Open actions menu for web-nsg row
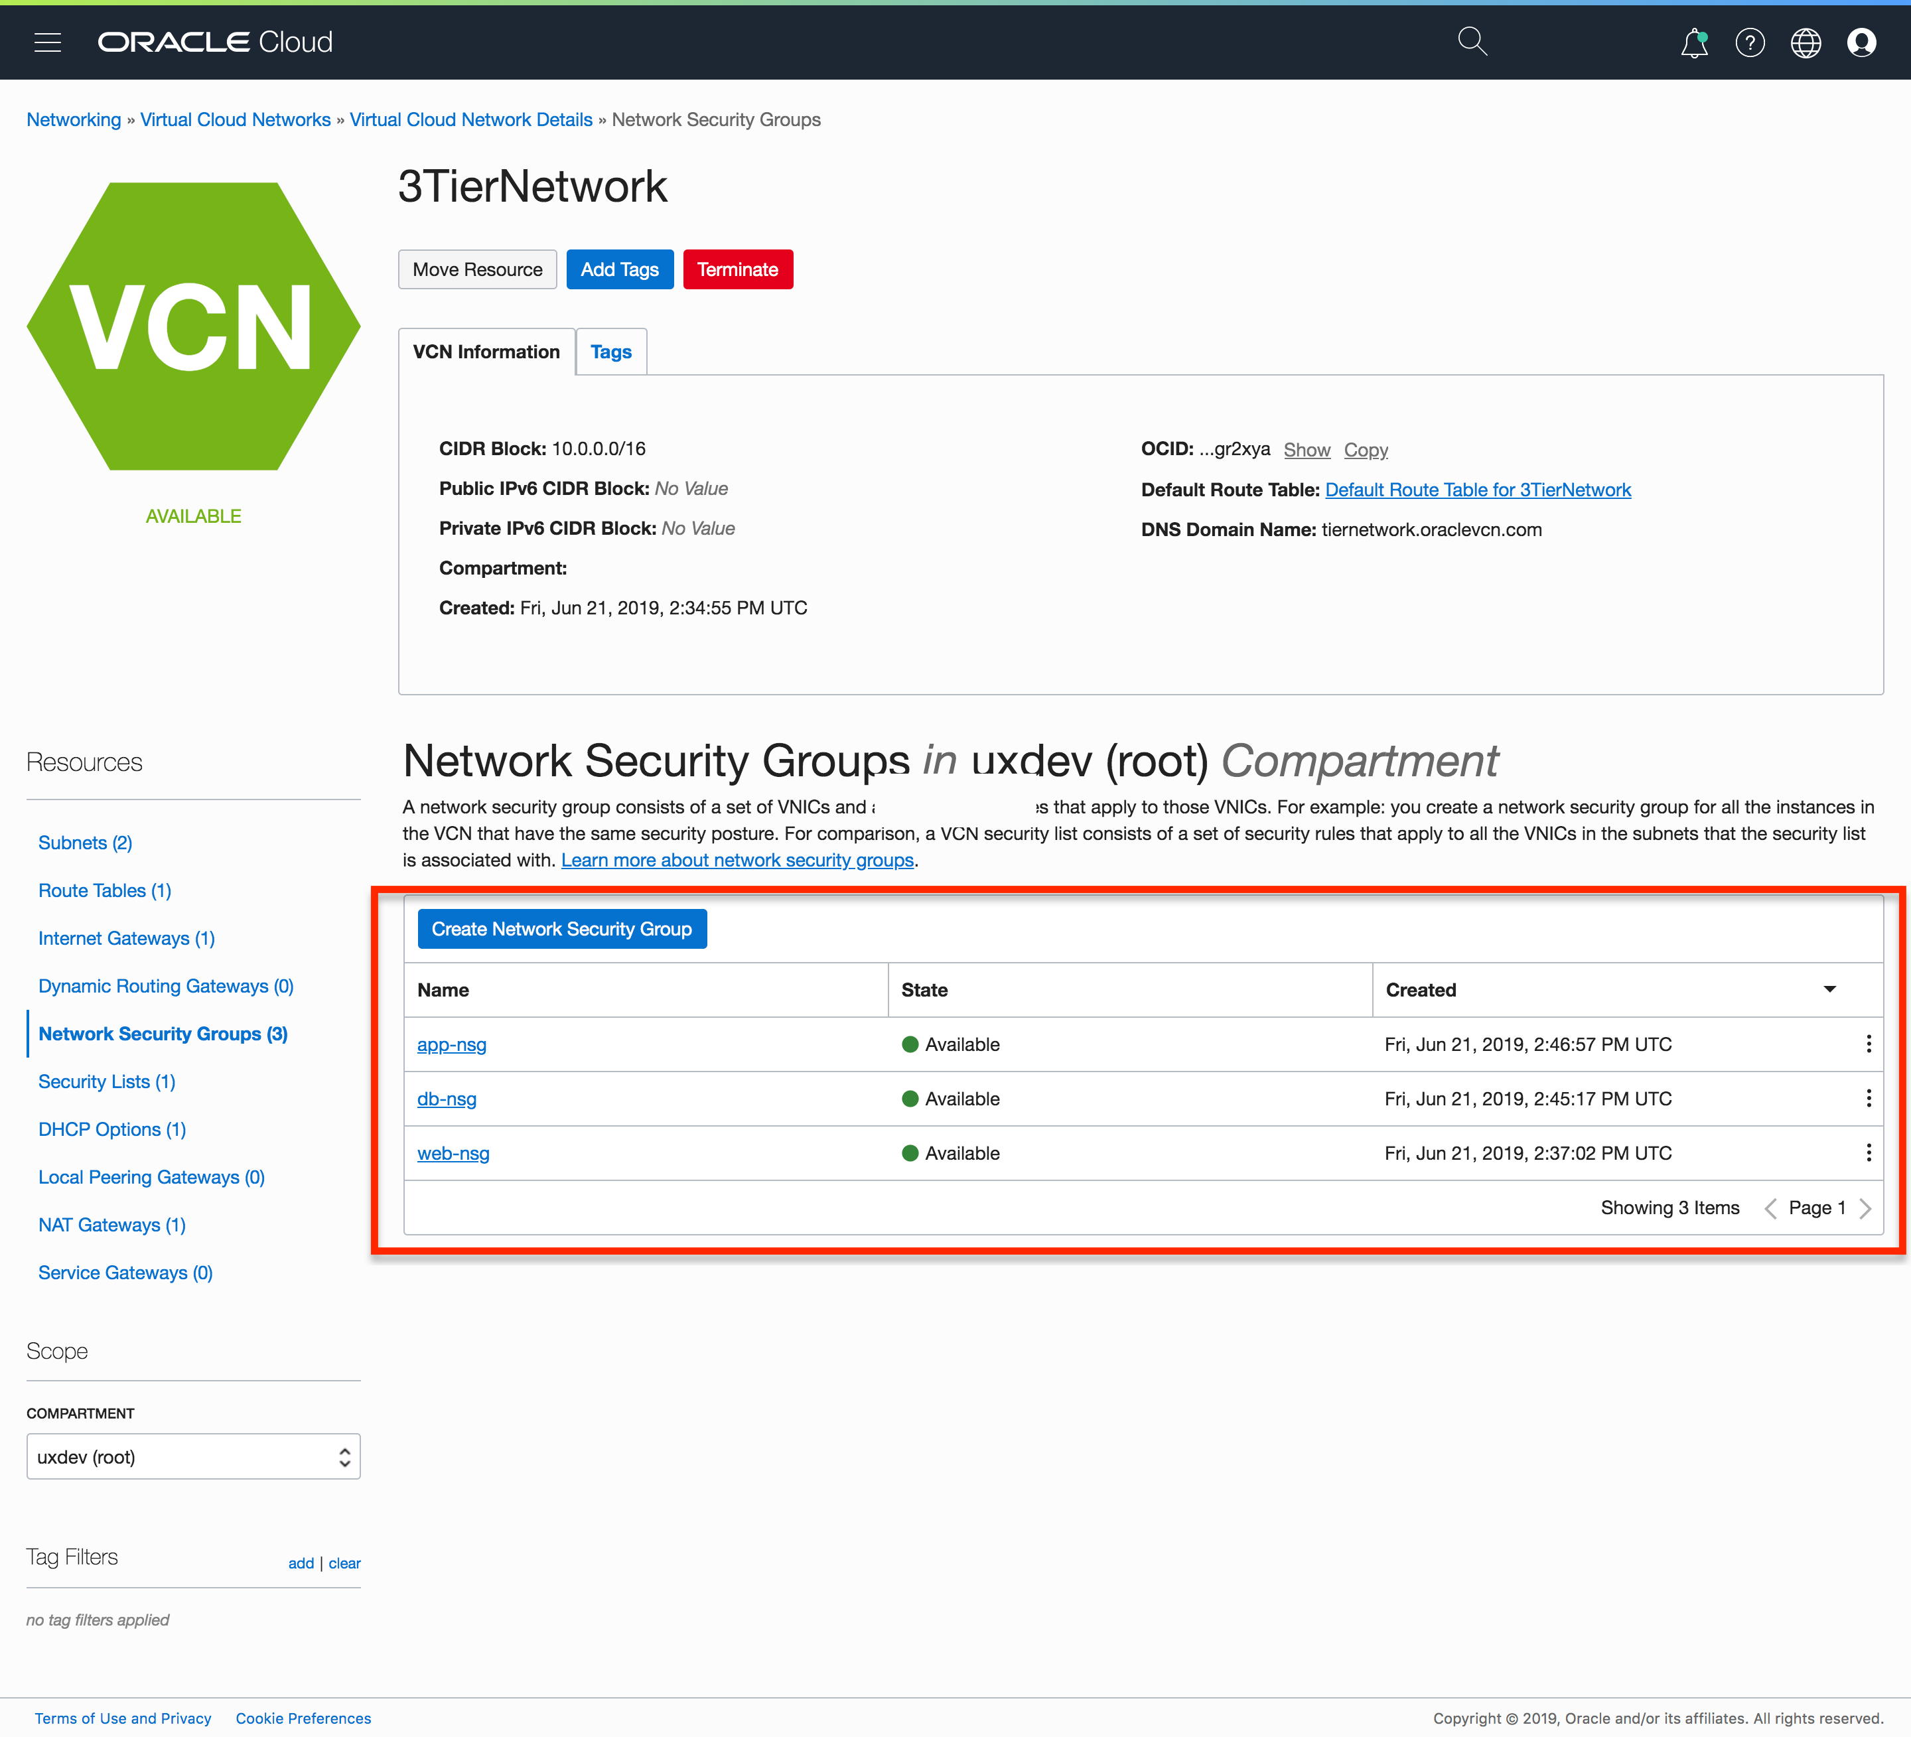Image resolution: width=1911 pixels, height=1737 pixels. tap(1867, 1153)
